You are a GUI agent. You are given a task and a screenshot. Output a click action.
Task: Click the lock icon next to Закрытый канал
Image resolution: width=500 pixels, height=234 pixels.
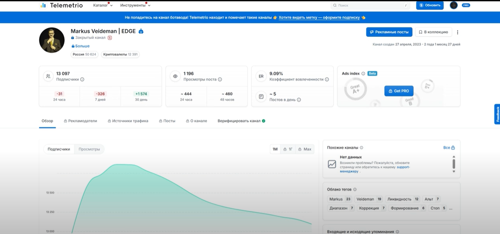tap(73, 38)
